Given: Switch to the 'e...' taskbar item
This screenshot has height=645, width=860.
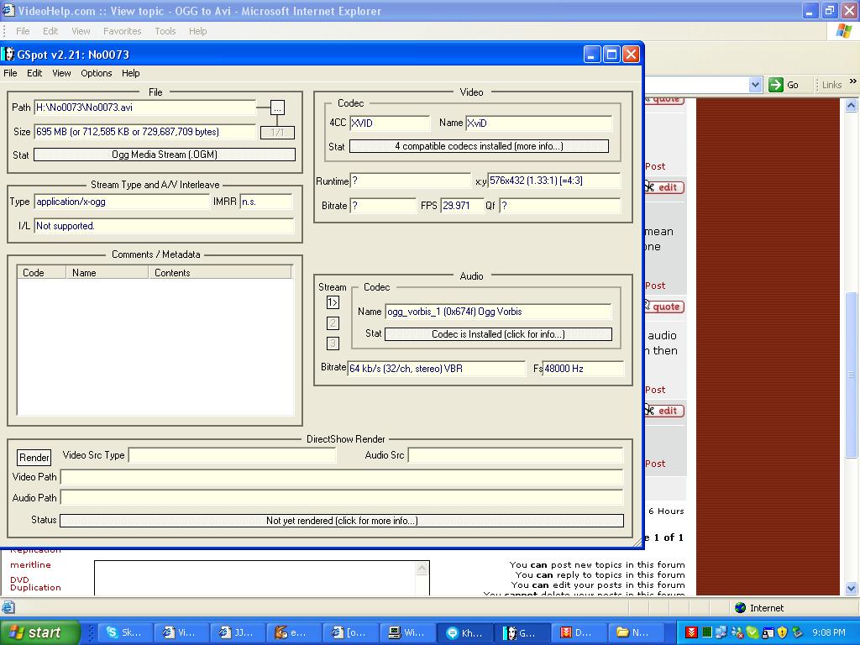Looking at the screenshot, I should pyautogui.click(x=295, y=632).
